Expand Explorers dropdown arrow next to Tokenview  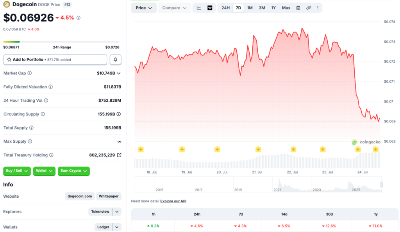[117, 212]
